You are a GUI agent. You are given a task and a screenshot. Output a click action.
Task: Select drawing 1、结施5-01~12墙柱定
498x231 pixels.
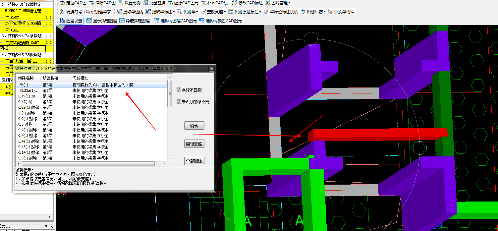[23, 5]
